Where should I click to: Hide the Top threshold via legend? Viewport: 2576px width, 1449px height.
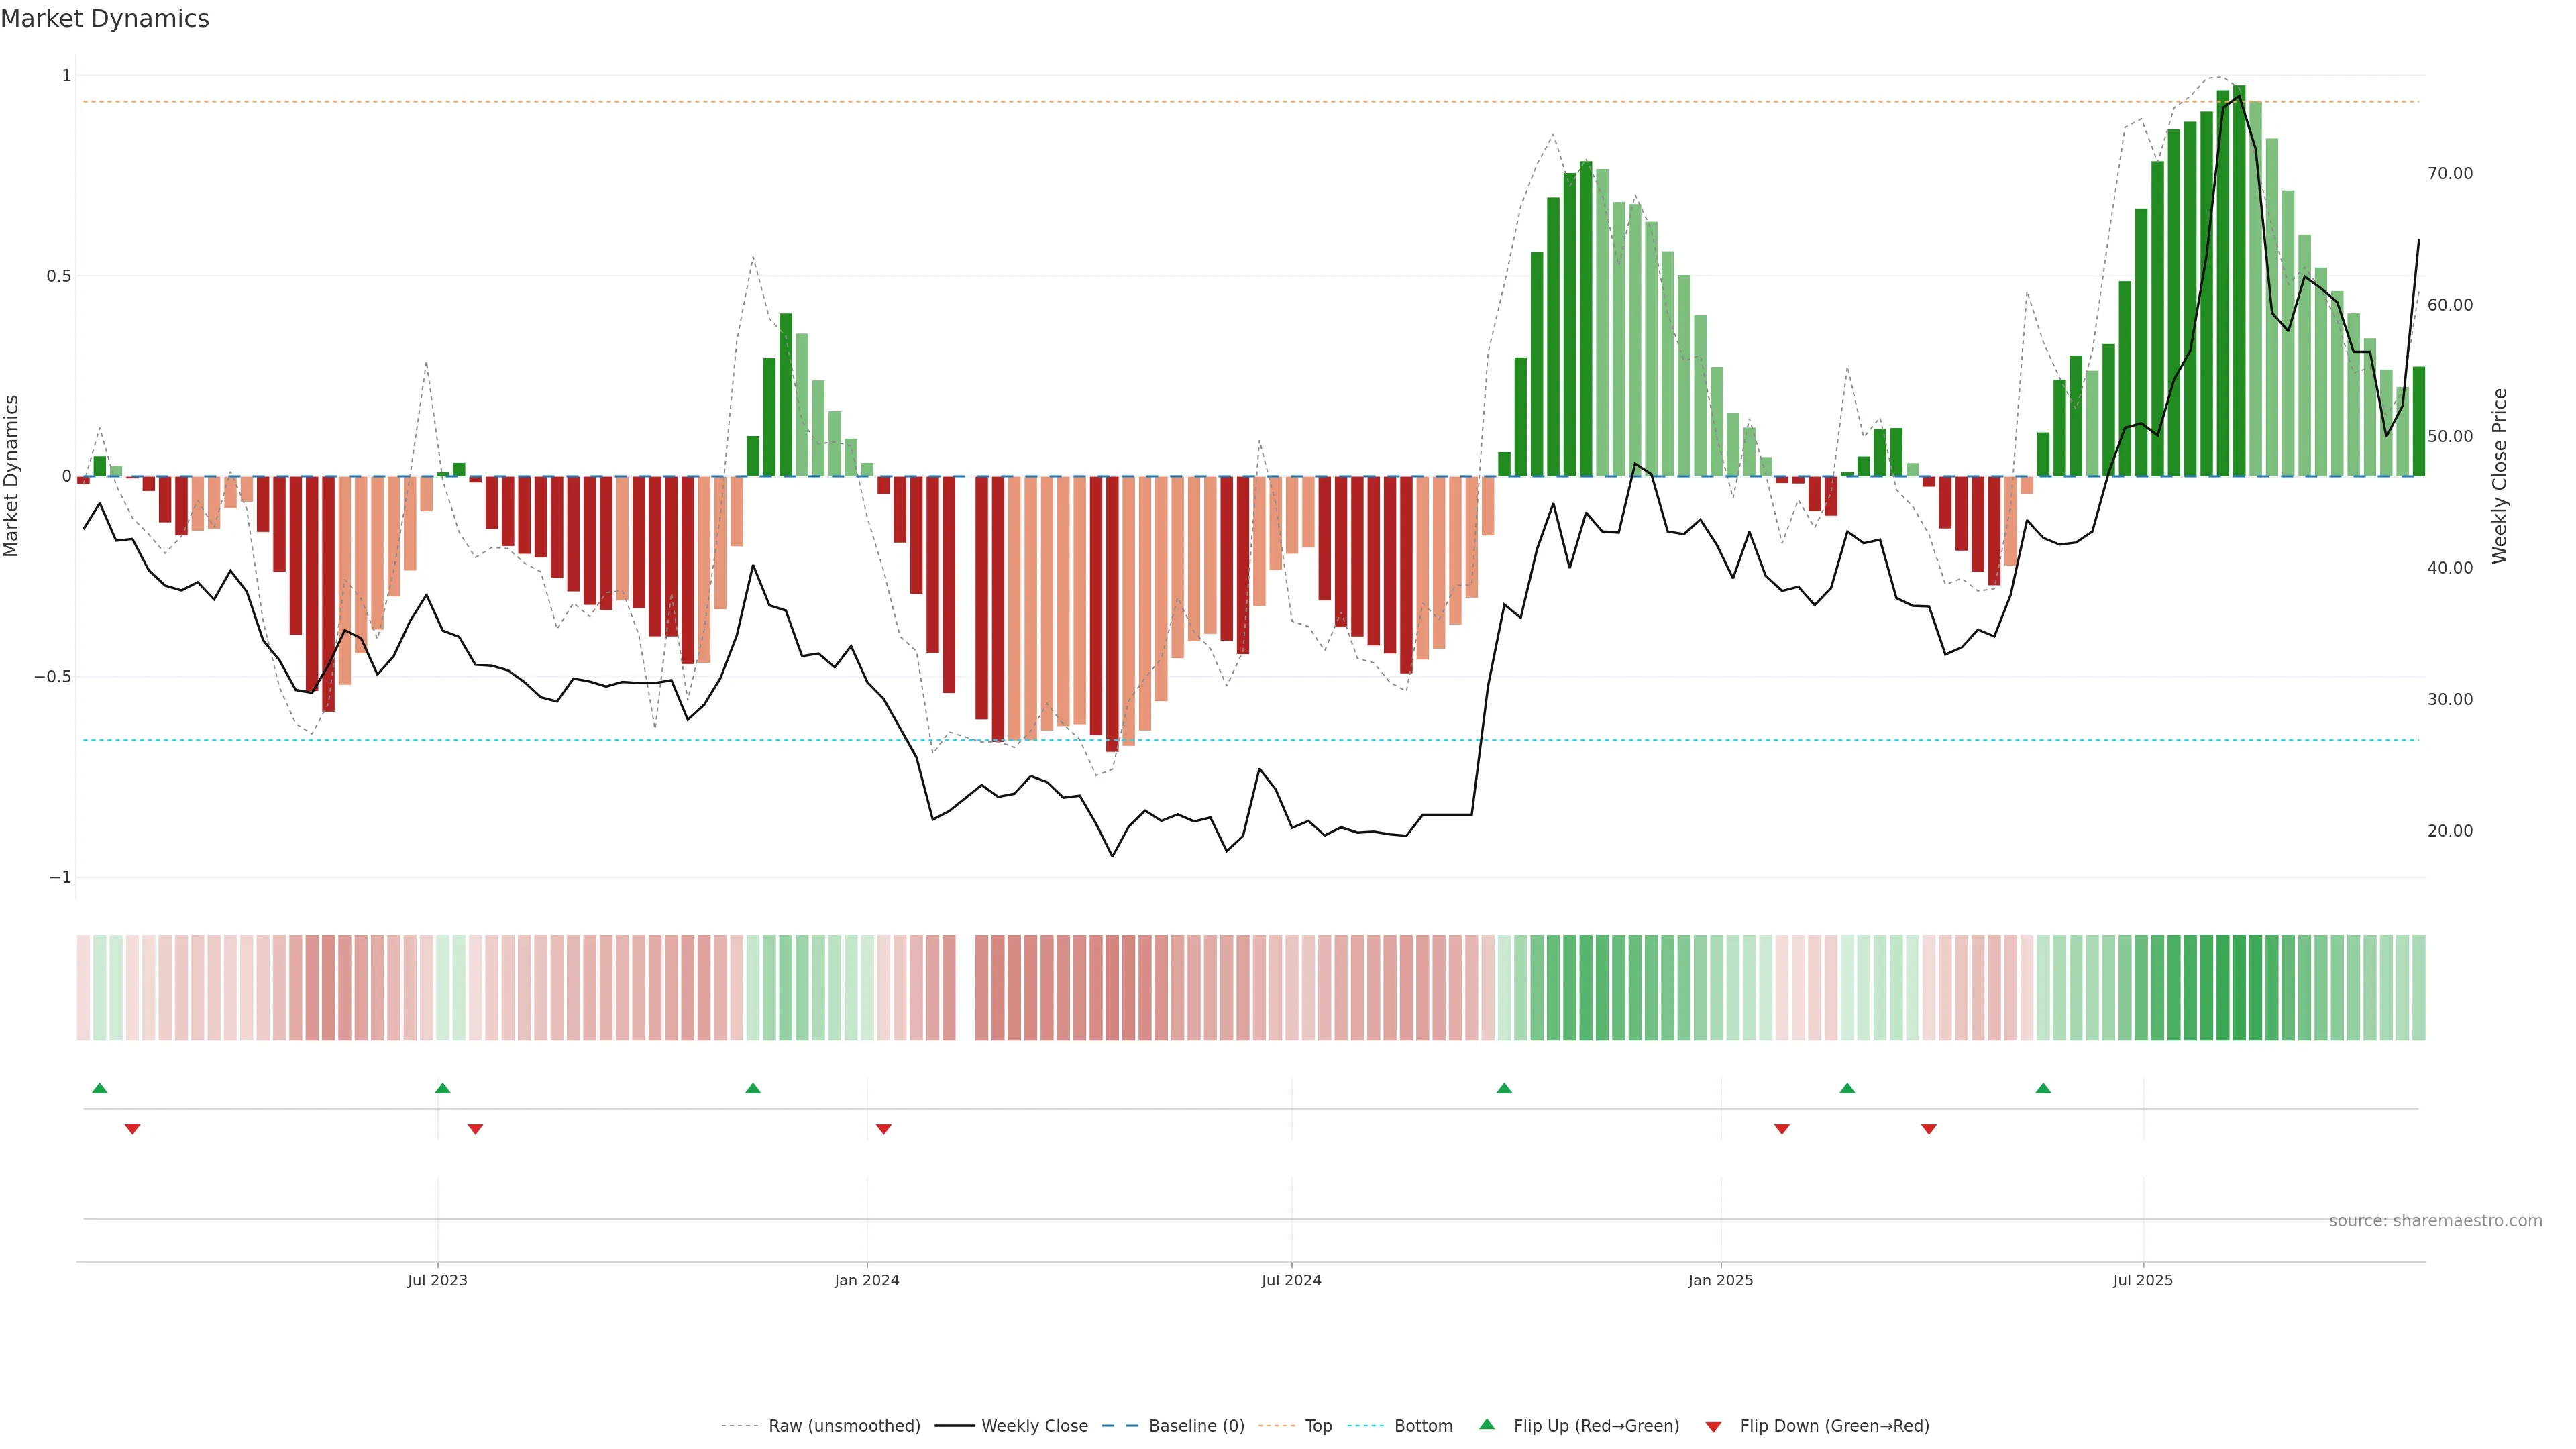1318,1426
